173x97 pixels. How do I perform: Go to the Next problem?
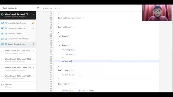(x=57, y=8)
